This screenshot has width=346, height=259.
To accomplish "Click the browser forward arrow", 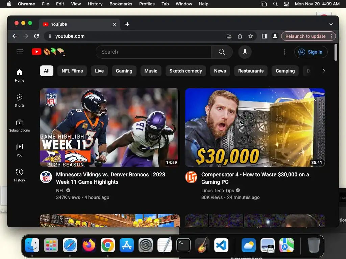I will pos(26,36).
